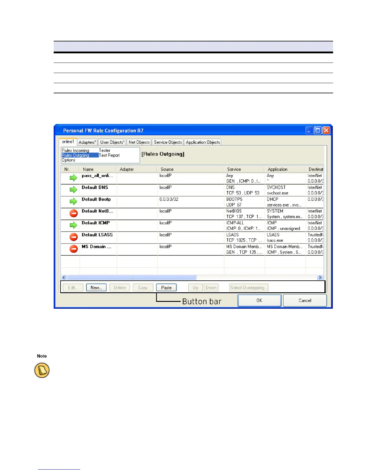Image resolution: width=365 pixels, height=472 pixels.
Task: Select Rules Incoming in the list
Action: coord(75,150)
